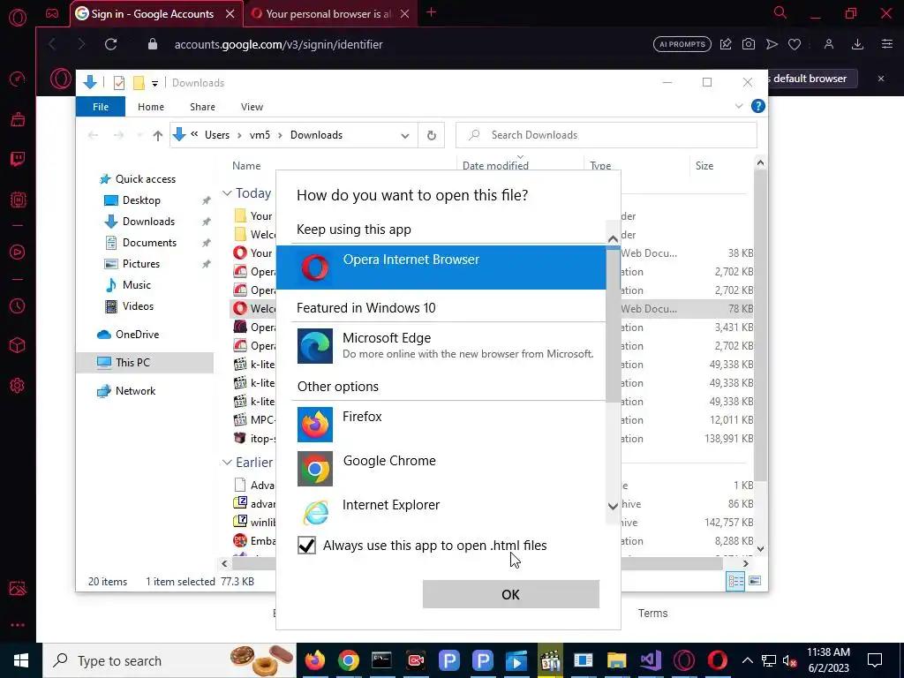Switch to Your personal browser tab

point(328,14)
